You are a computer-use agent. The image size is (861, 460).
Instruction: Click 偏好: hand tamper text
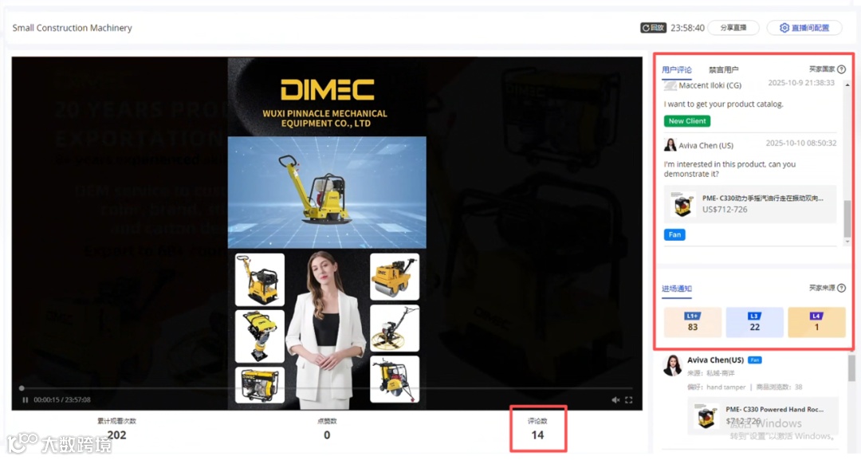716,387
